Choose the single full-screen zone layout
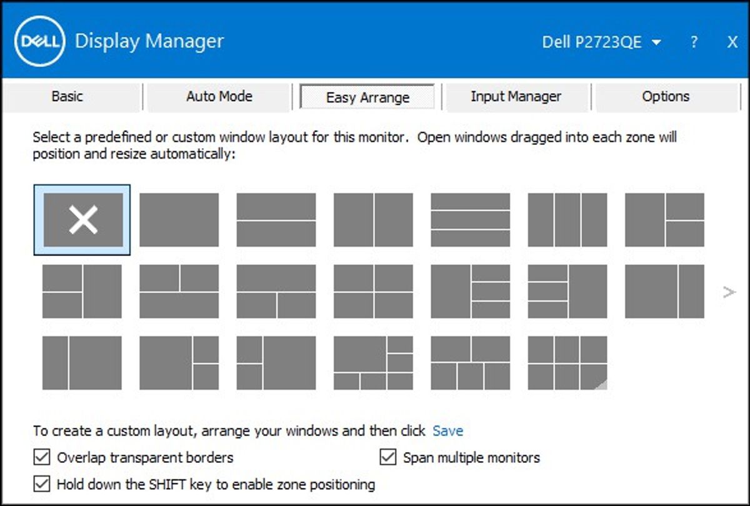Screen dimensions: 750x506 179,220
